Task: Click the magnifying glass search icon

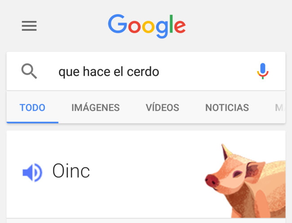Action: pyautogui.click(x=29, y=71)
